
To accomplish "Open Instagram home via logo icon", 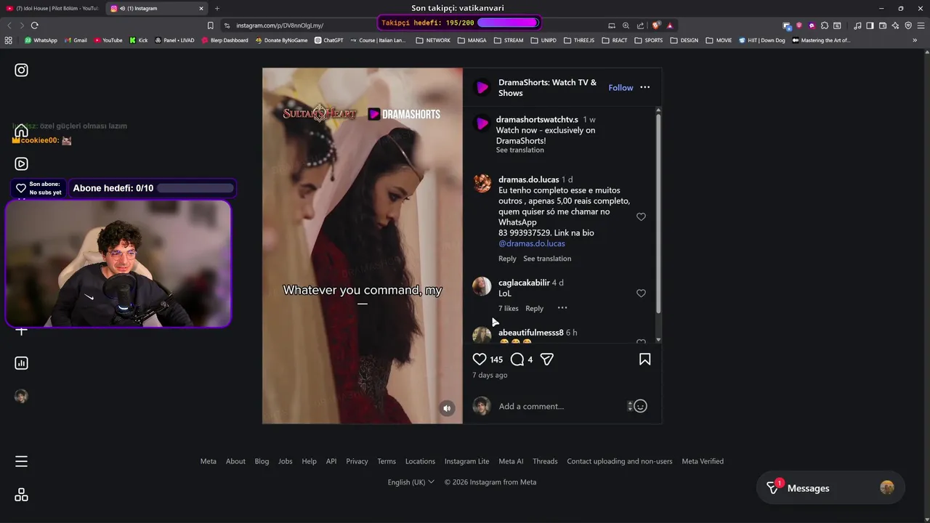I will 22,70.
